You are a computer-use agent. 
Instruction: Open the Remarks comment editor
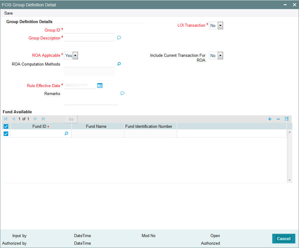tap(122, 93)
